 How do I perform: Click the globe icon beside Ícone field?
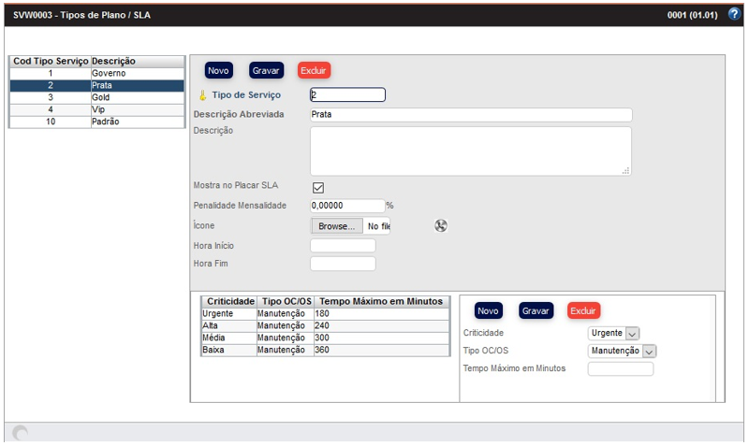coord(441,225)
